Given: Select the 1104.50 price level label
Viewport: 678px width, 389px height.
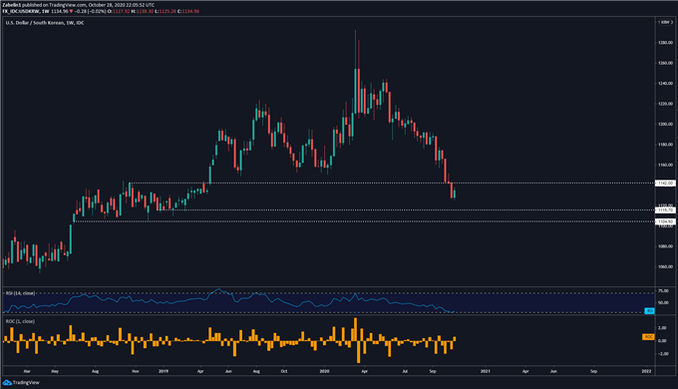Looking at the screenshot, I should [x=665, y=221].
